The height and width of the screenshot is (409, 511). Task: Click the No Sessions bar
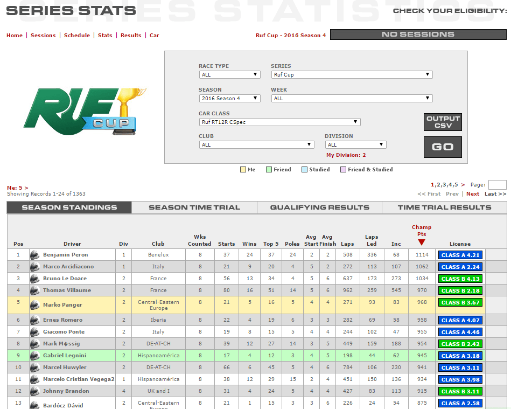tap(418, 34)
